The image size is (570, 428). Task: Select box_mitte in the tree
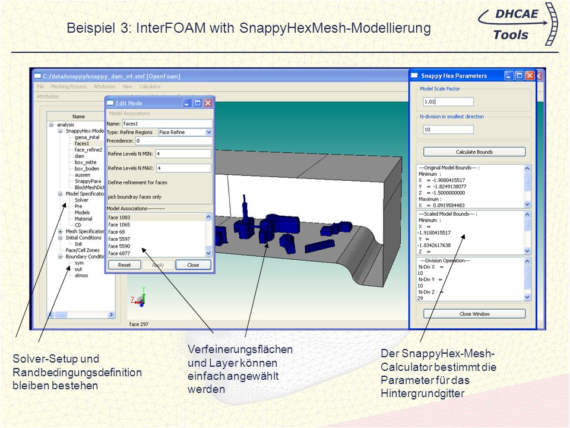[85, 162]
